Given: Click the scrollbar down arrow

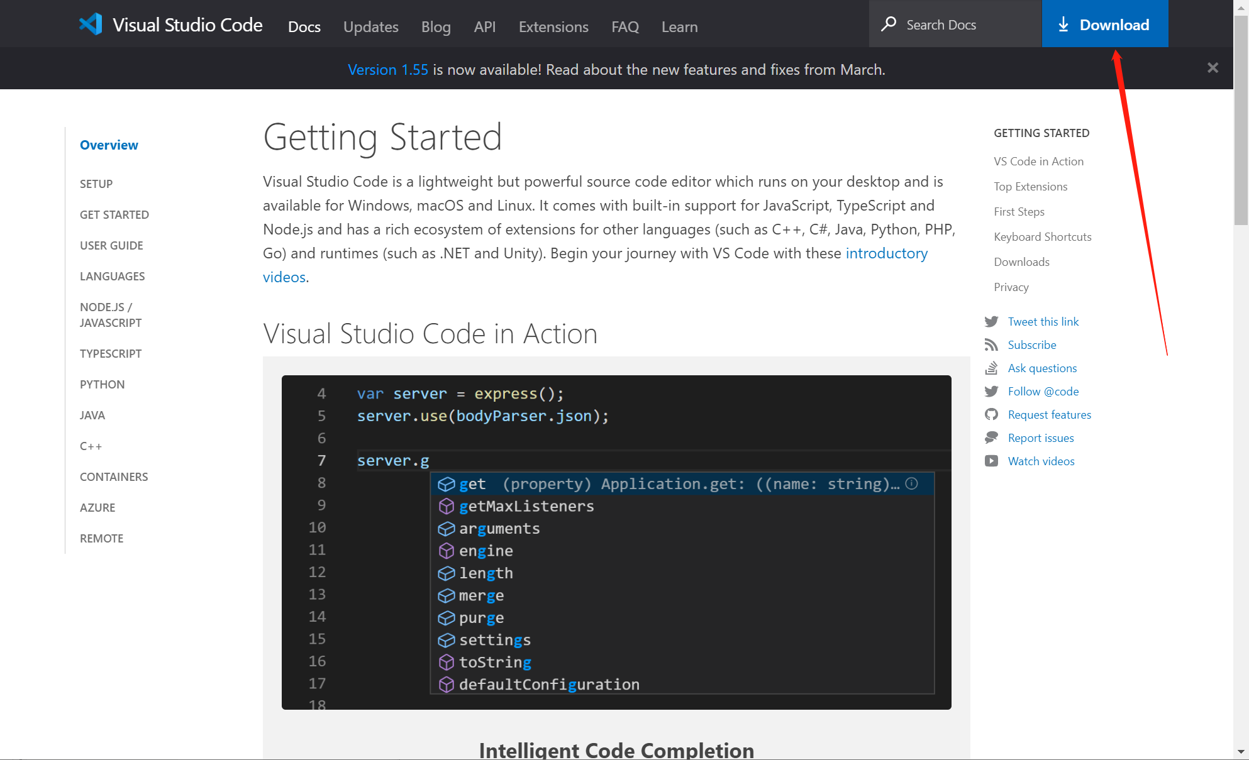Looking at the screenshot, I should (x=1241, y=752).
